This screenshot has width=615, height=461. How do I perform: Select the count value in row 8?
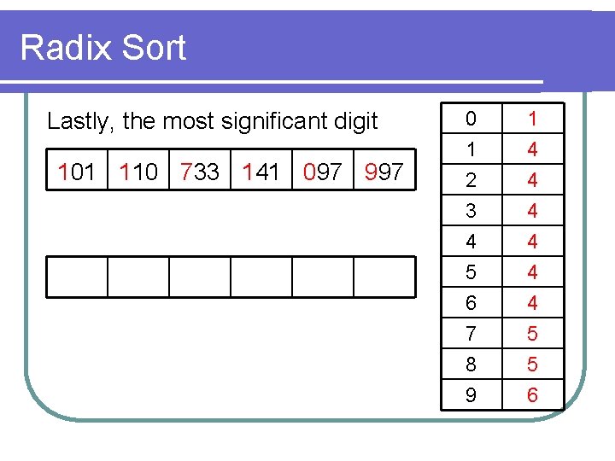click(533, 364)
